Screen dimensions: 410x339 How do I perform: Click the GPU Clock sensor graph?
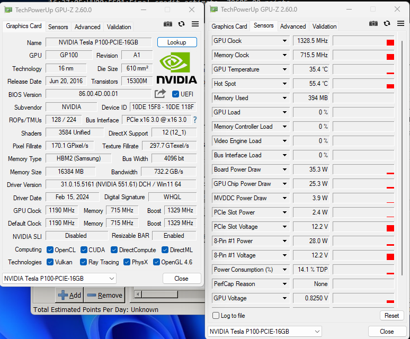point(363,41)
